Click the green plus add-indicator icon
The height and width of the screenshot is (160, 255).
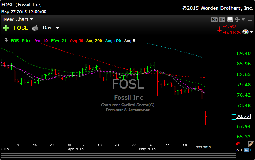[6, 28]
